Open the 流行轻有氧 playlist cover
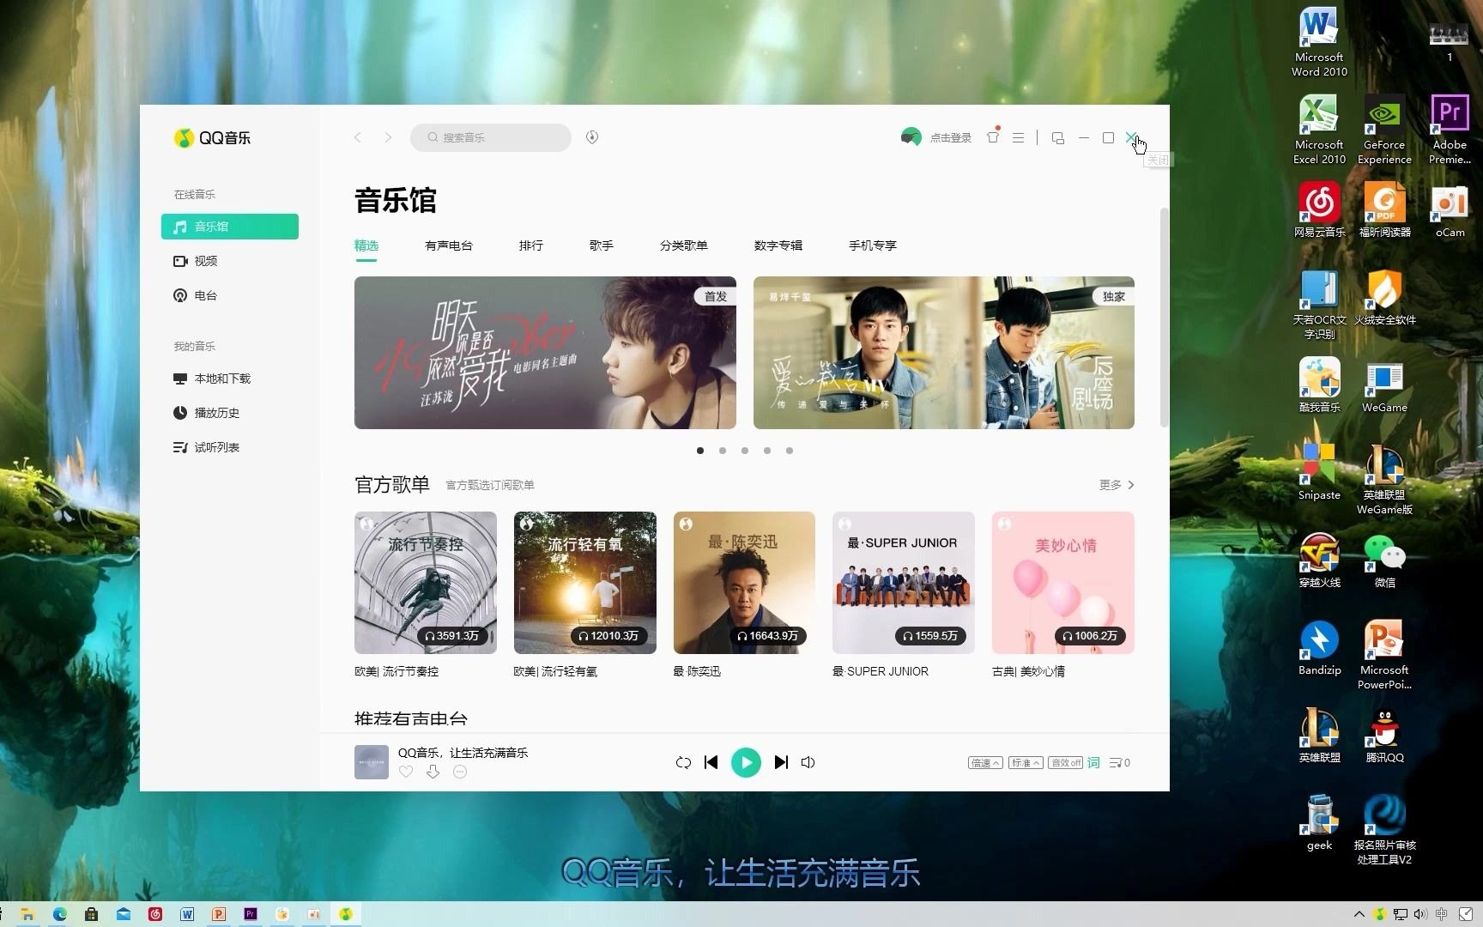The height and width of the screenshot is (927, 1483). [x=585, y=583]
